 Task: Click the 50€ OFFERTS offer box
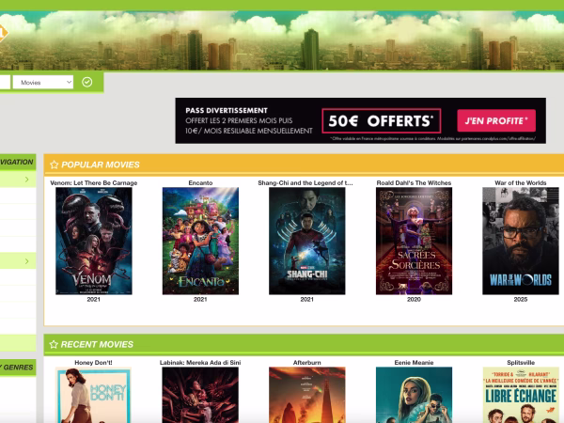381,120
